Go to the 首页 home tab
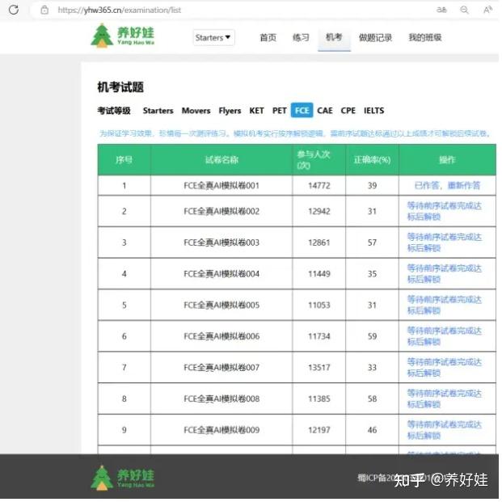The image size is (502, 502). tap(268, 37)
